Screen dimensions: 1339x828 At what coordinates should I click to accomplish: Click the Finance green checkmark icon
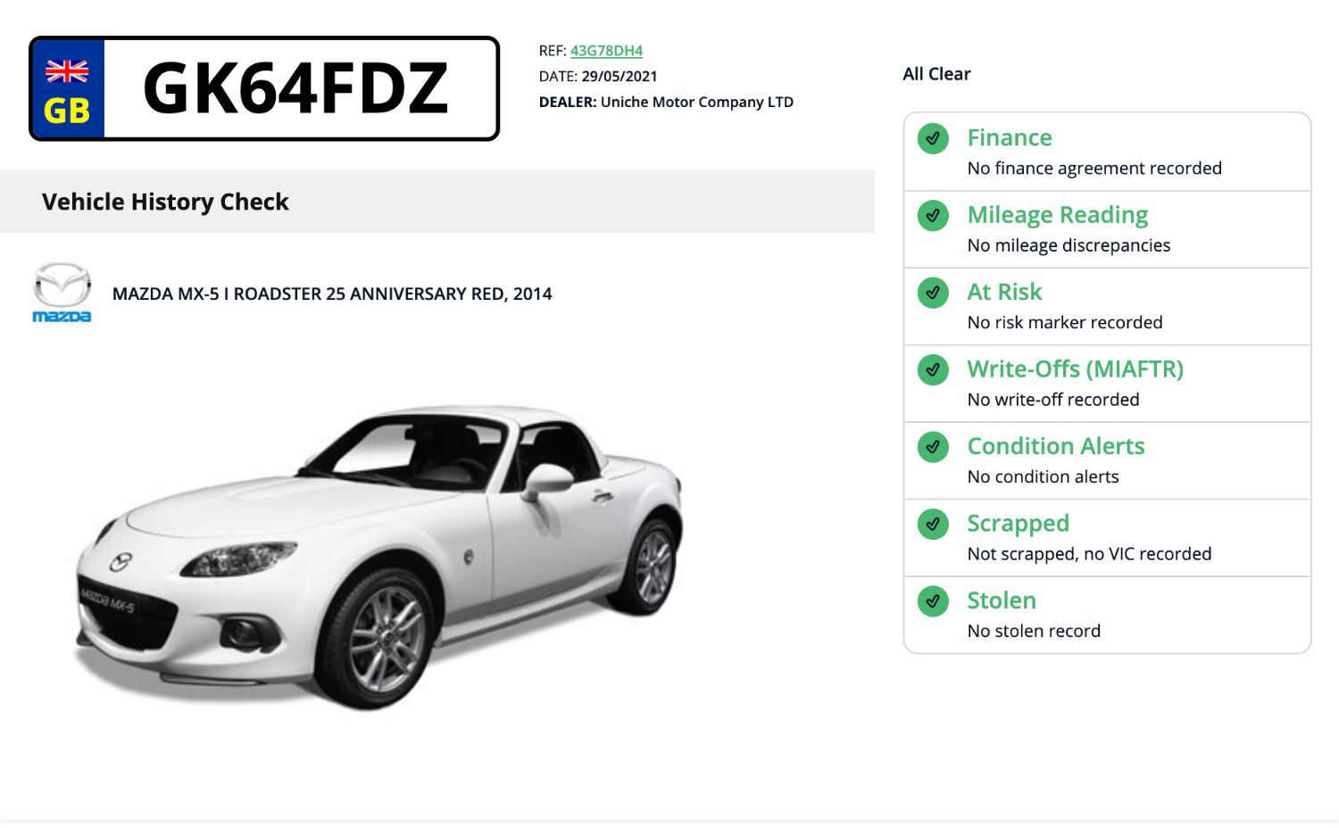tap(933, 138)
